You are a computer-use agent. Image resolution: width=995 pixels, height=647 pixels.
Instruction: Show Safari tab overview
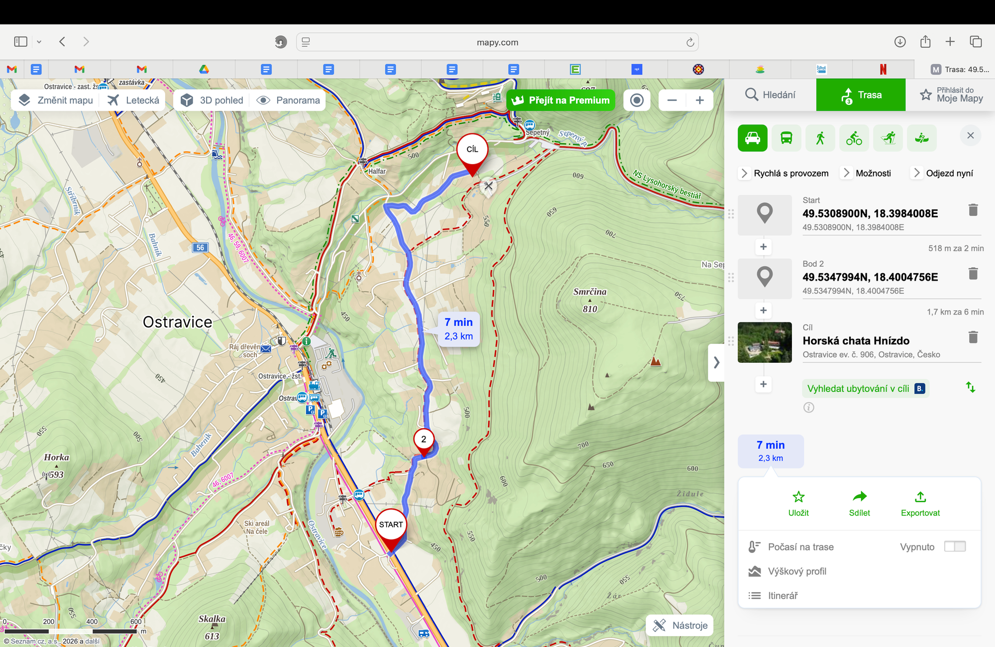[976, 42]
